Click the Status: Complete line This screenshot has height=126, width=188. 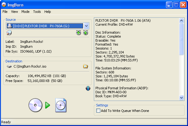click(108, 36)
